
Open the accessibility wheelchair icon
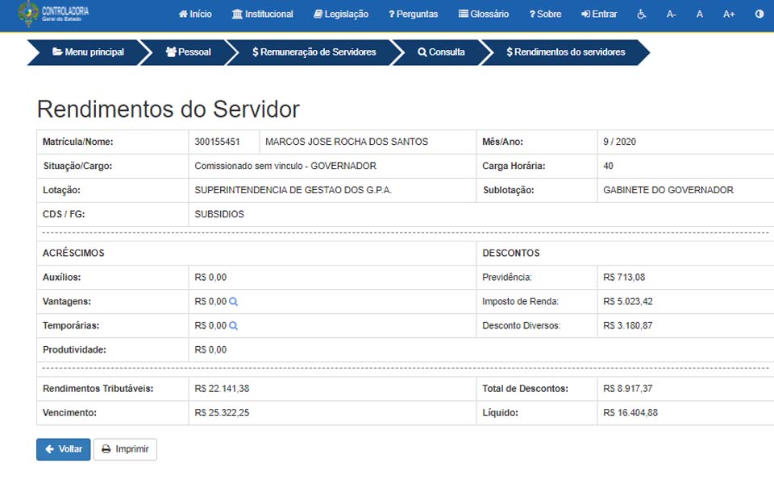click(642, 14)
